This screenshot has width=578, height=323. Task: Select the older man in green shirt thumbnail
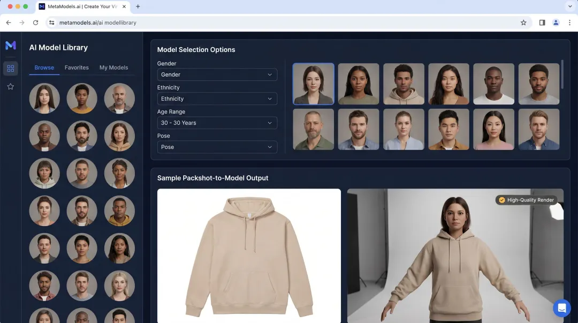pos(313,129)
